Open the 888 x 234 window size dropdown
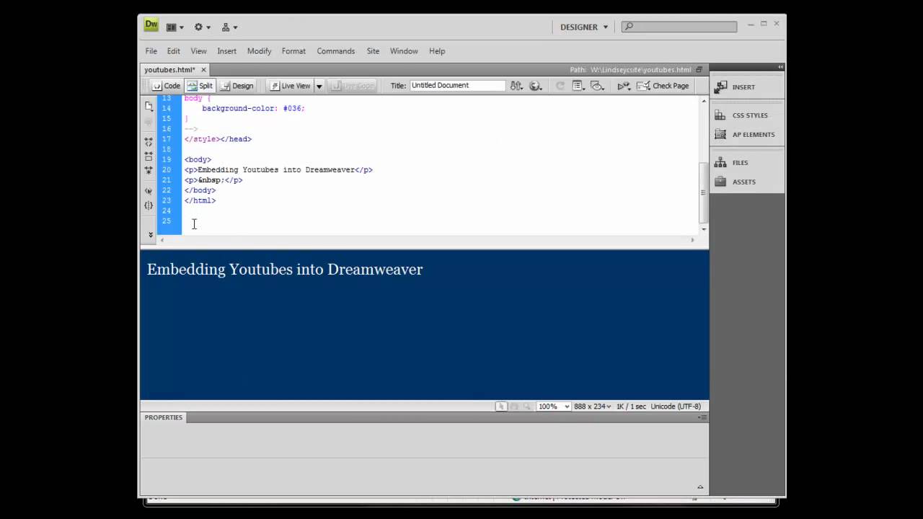Viewport: 923px width, 519px height. (592, 407)
